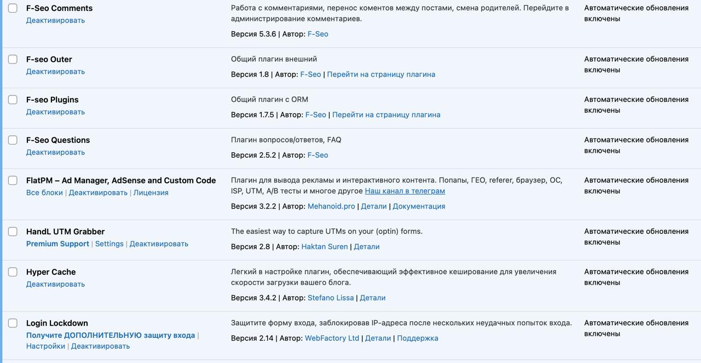Open 'Настройки' for Login Lockdown
The width and height of the screenshot is (701, 363).
click(x=45, y=346)
